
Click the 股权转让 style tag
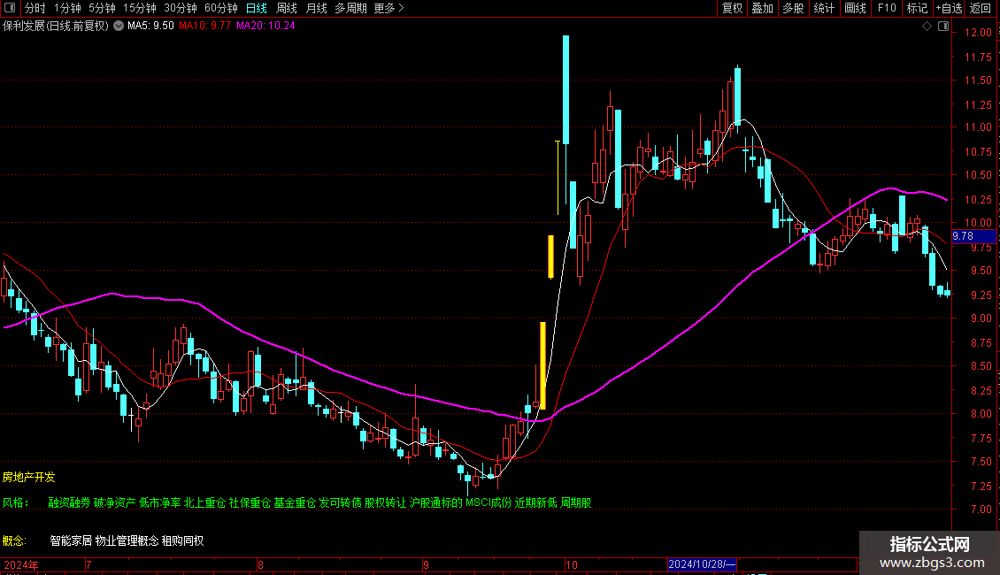(385, 503)
